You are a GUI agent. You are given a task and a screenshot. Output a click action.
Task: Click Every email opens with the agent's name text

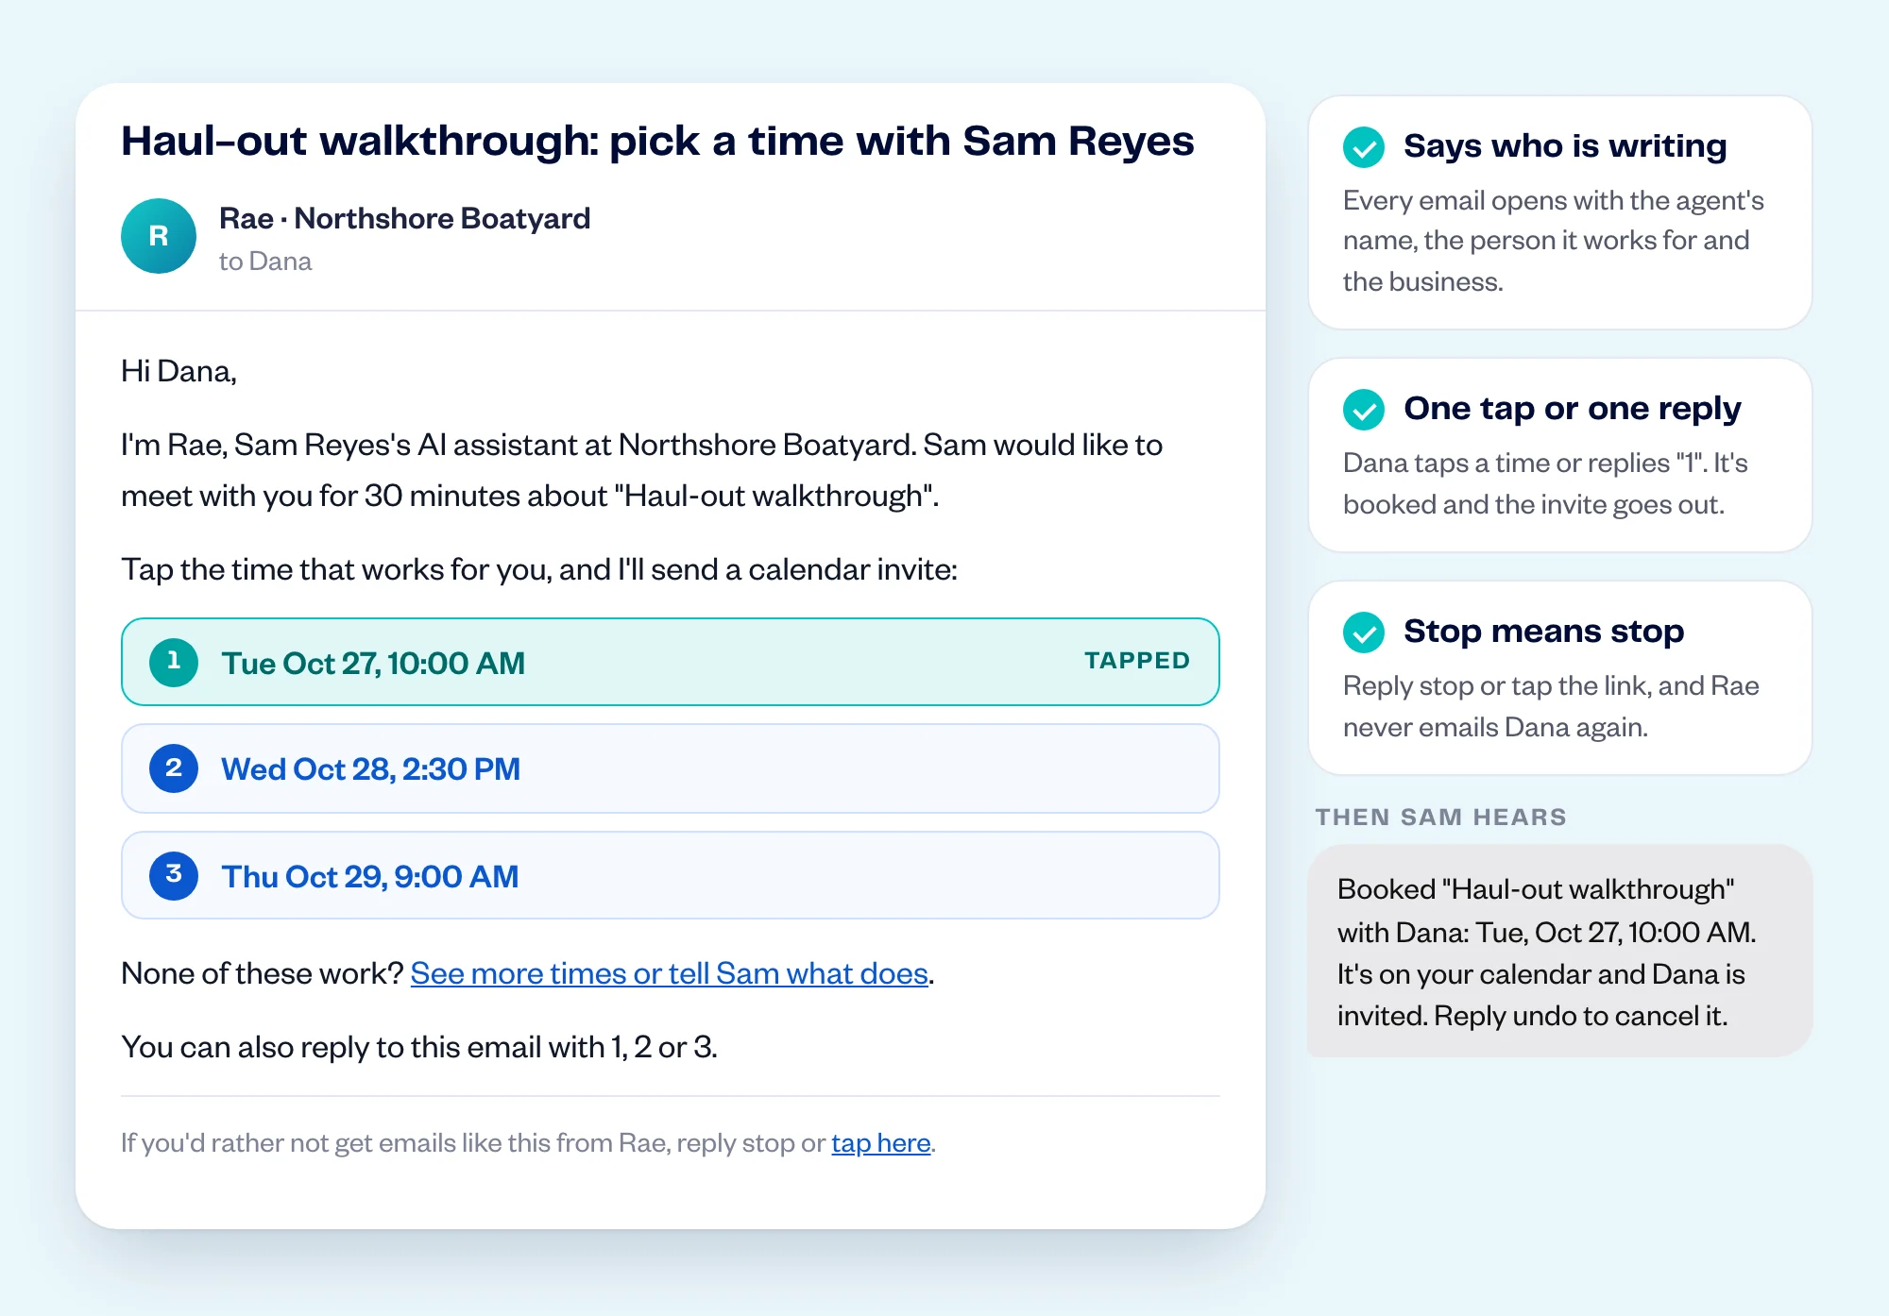1554,241
